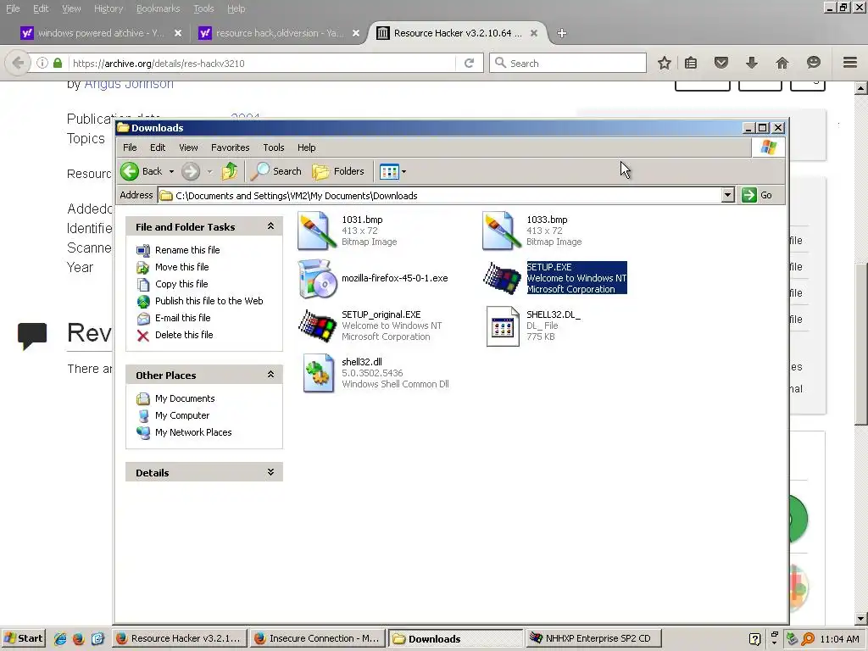Screen dimensions: 868x651
Task: Open My Computer in Other Places
Action: click(182, 415)
